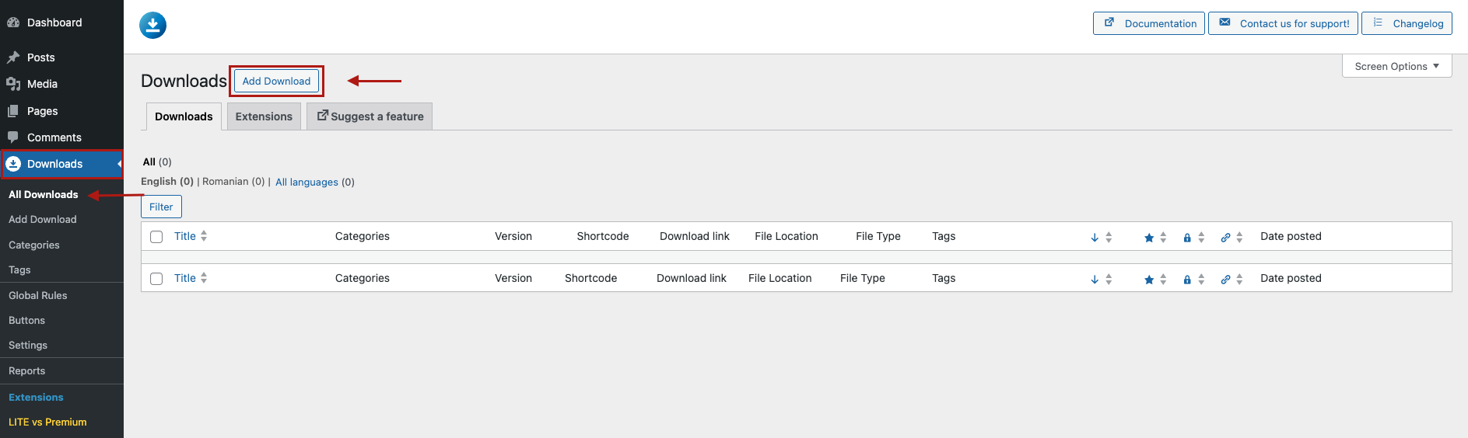Open Buttons submenu item
The image size is (1468, 438).
(27, 320)
